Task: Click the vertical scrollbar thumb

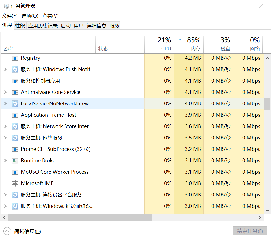Action: [x=267, y=104]
